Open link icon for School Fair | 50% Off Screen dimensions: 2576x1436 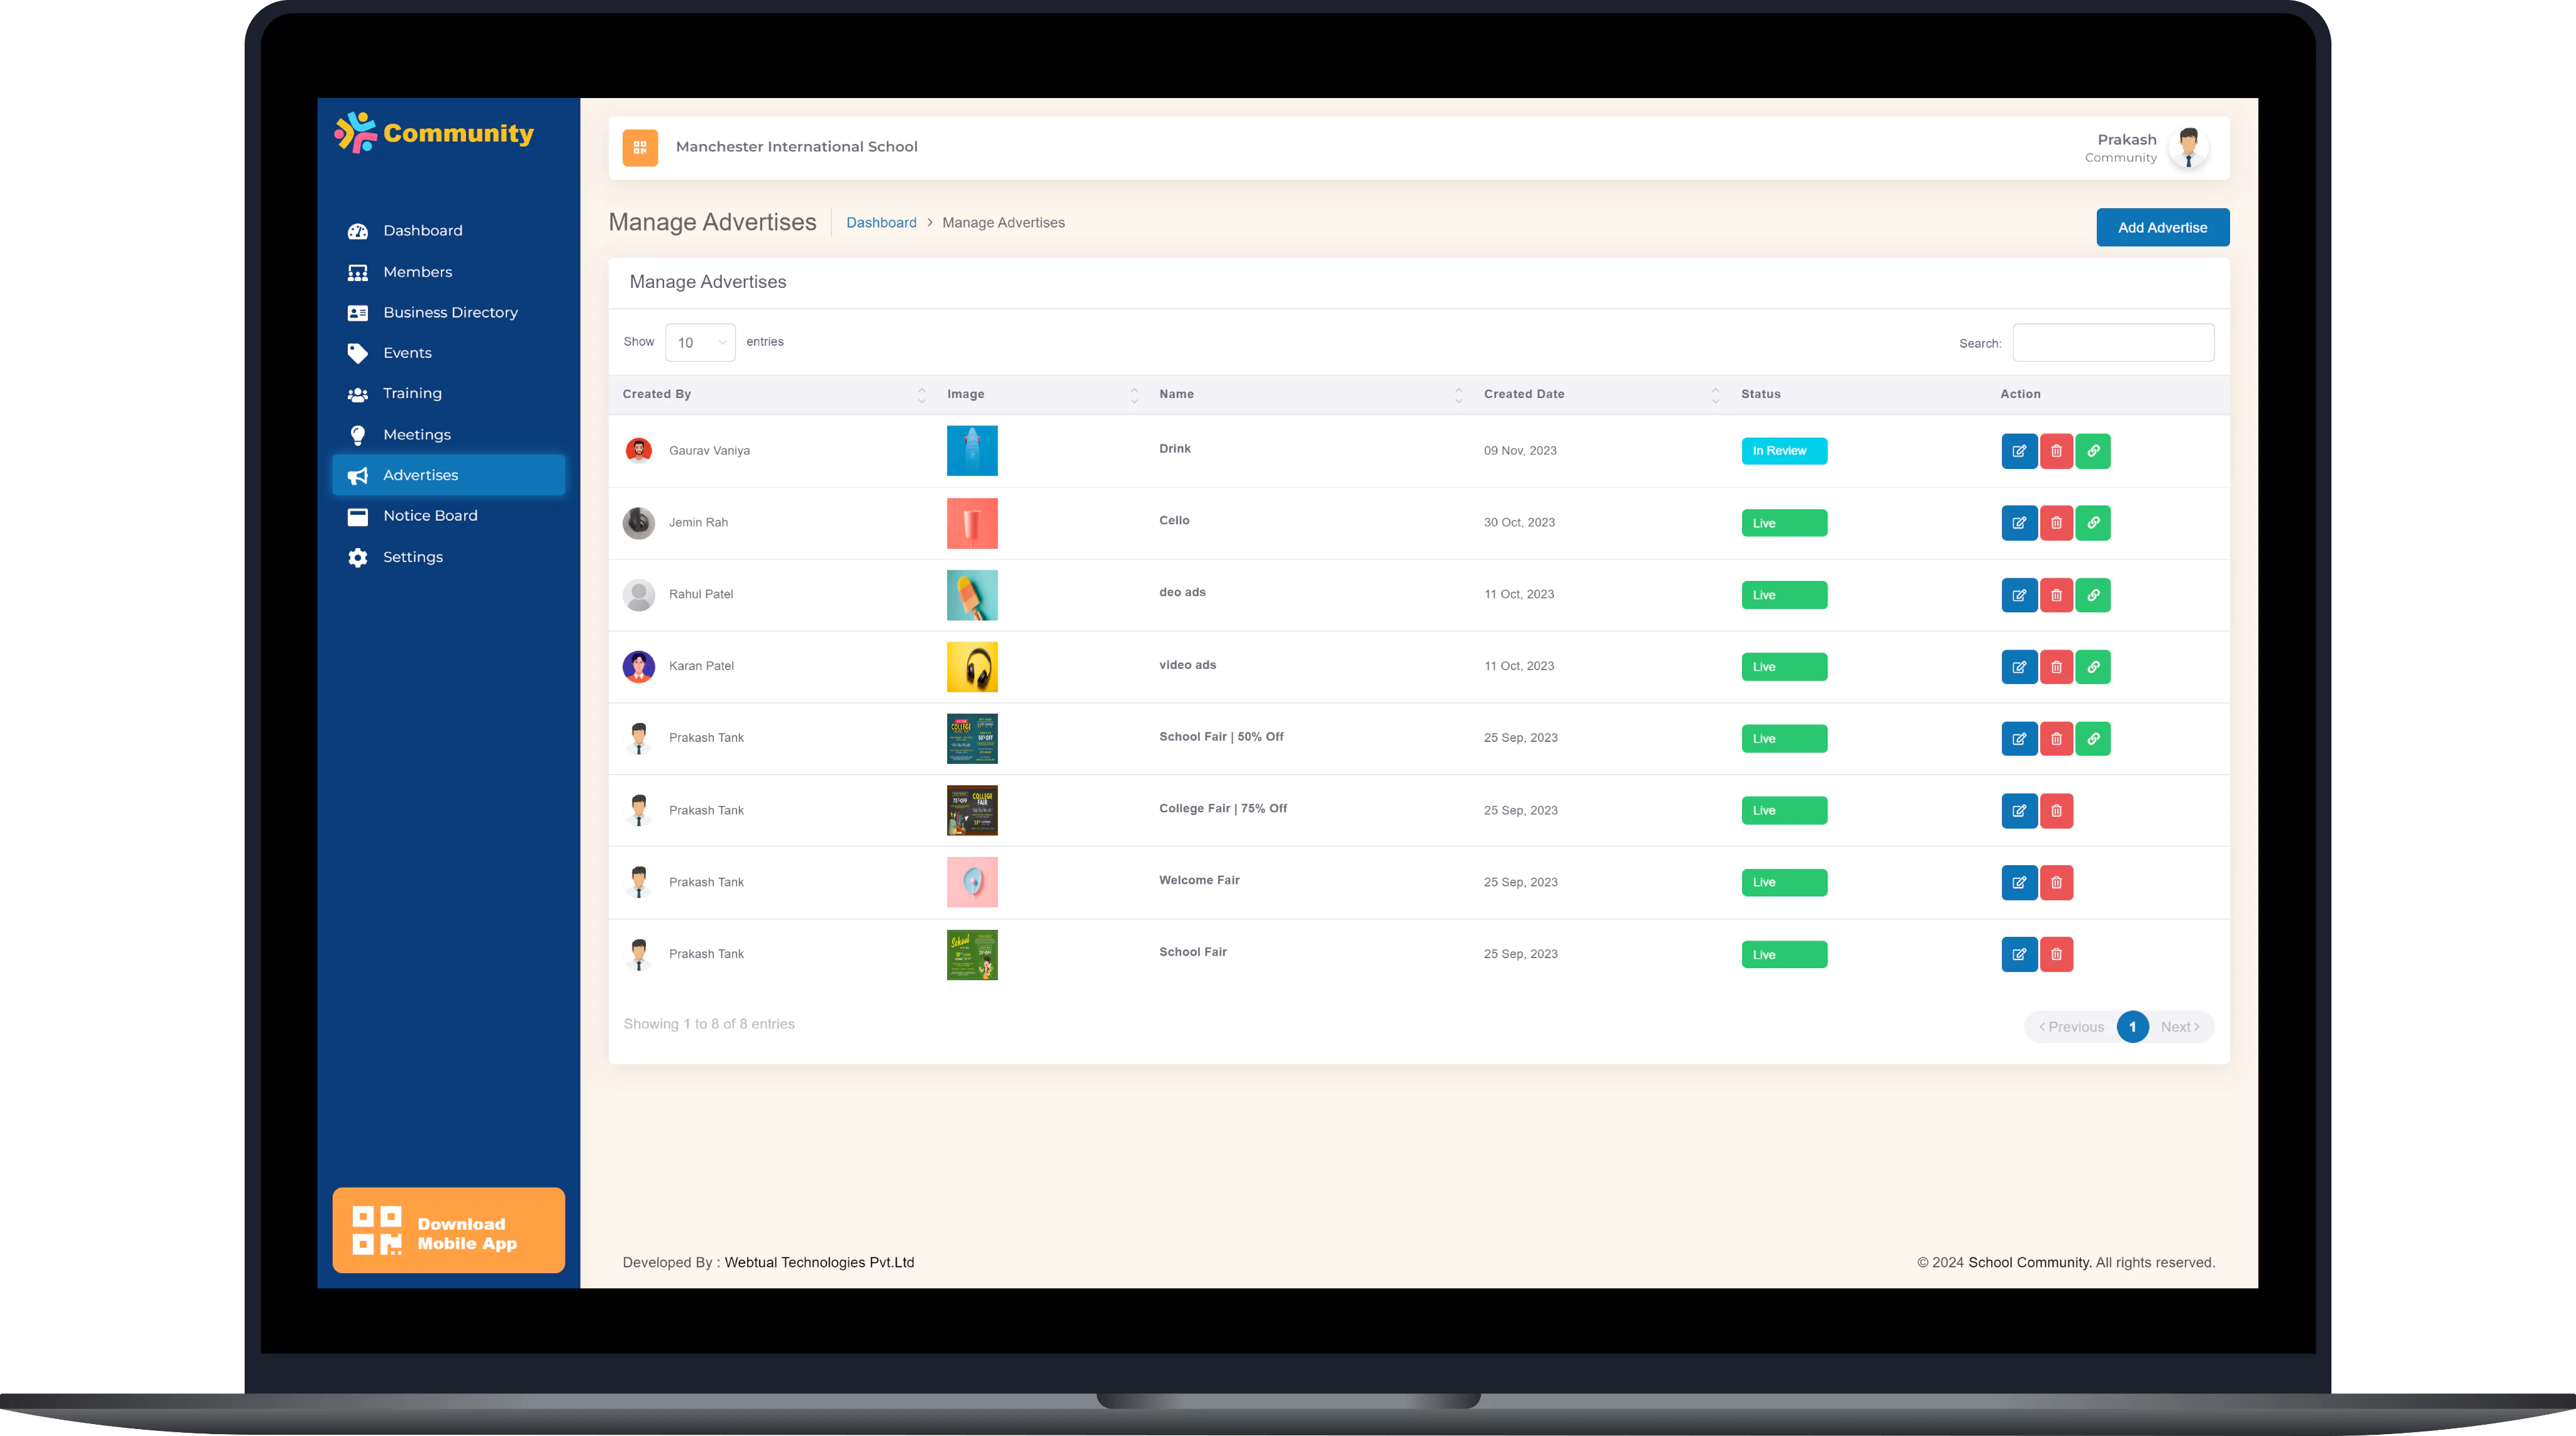pyautogui.click(x=2093, y=739)
